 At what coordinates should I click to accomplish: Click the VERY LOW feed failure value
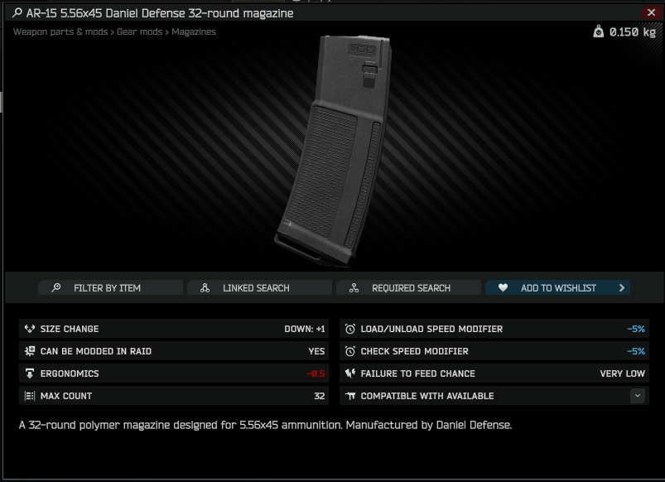pos(622,374)
